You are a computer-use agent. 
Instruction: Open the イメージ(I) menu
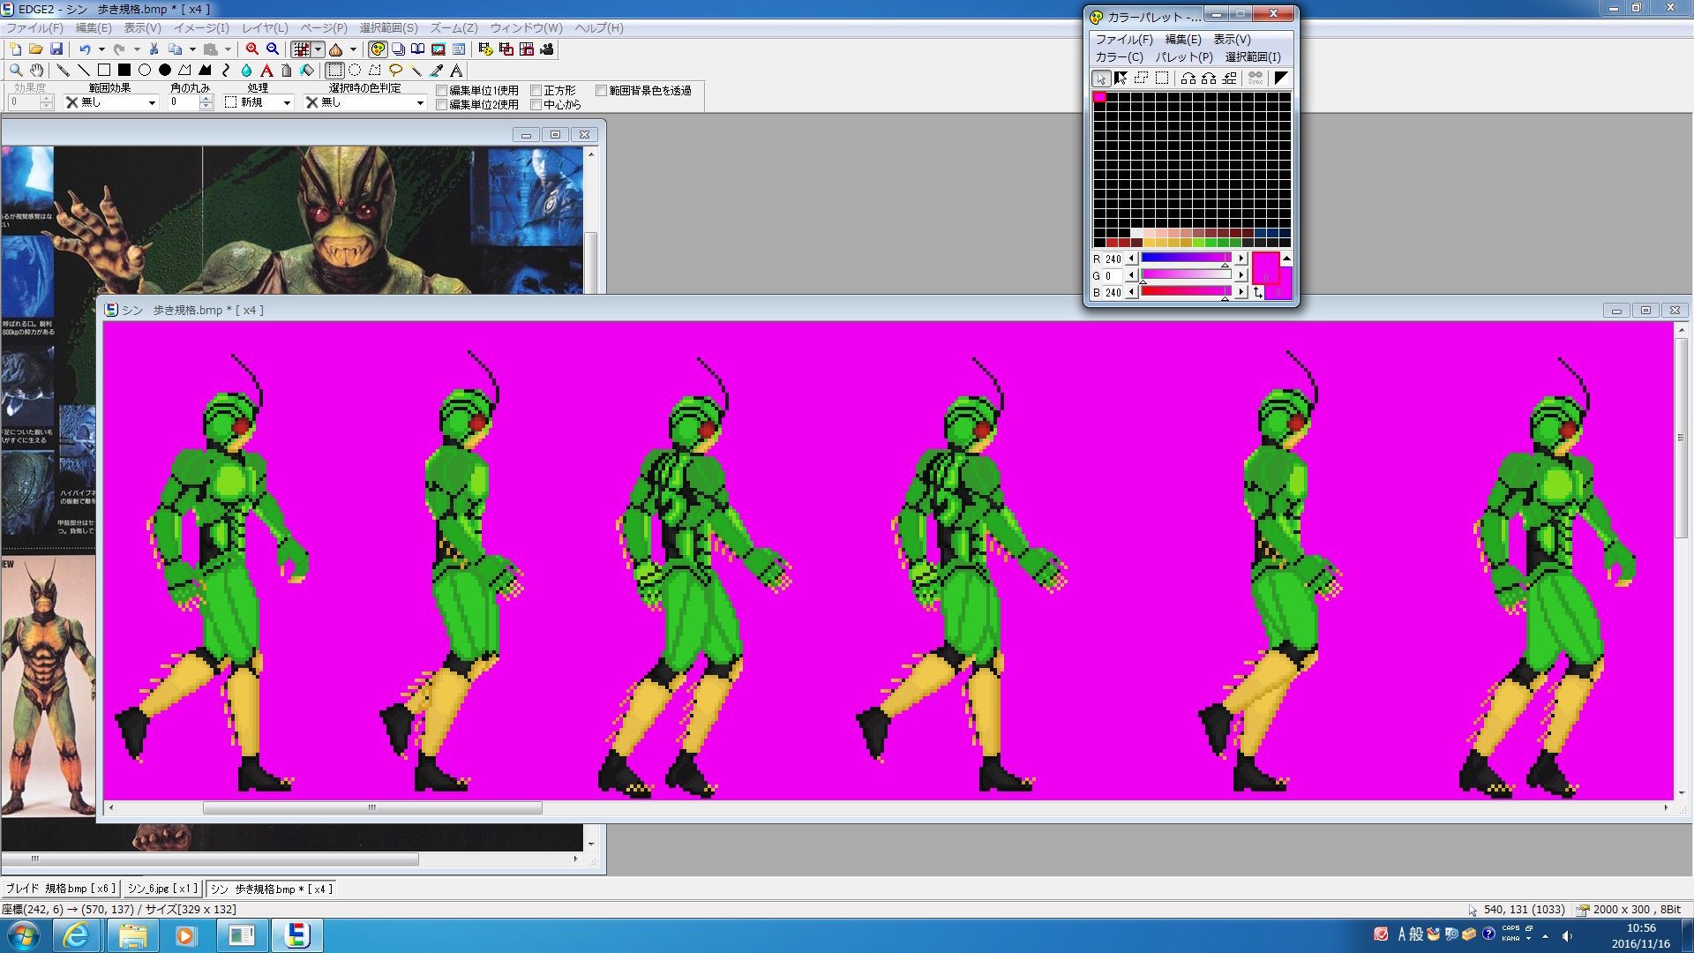pyautogui.click(x=201, y=28)
